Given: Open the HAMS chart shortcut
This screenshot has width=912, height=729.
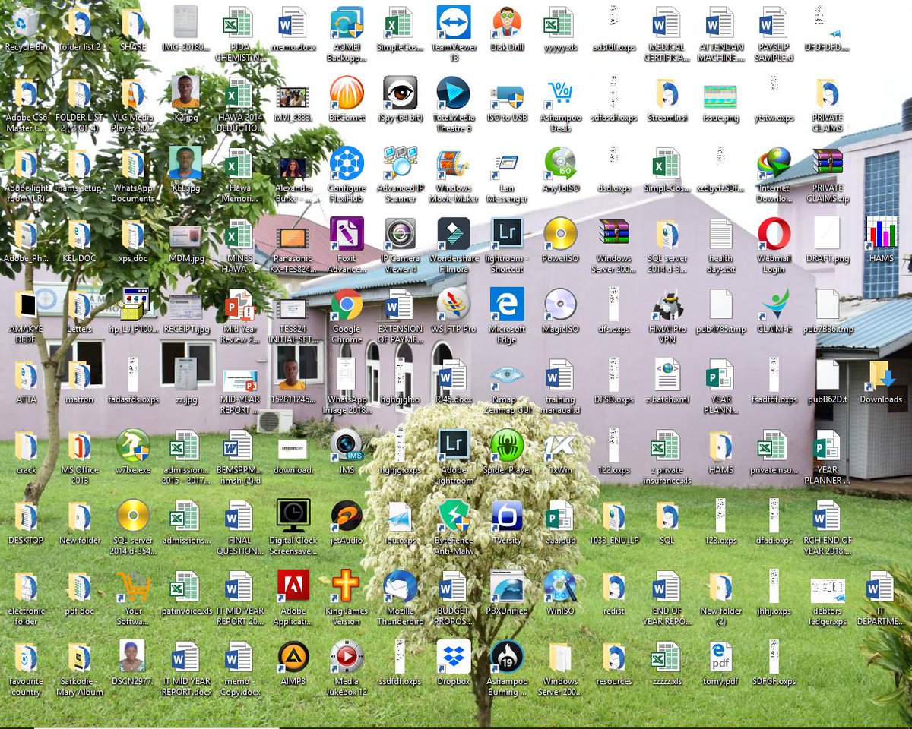Looking at the screenshot, I should tap(881, 234).
